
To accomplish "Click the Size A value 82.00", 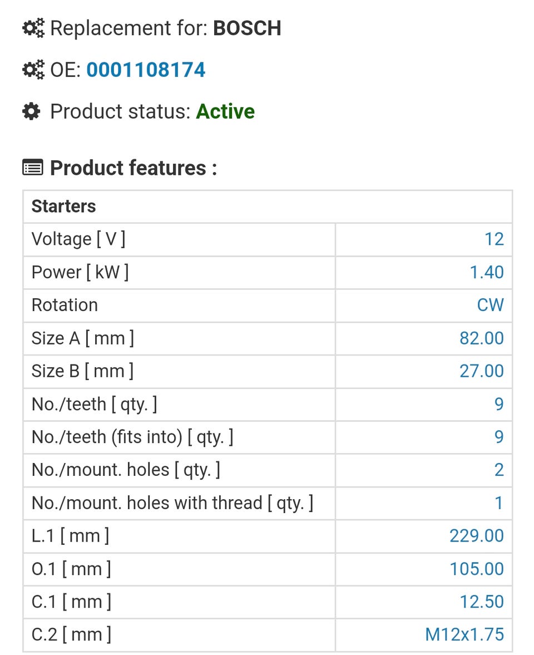I will 482,338.
